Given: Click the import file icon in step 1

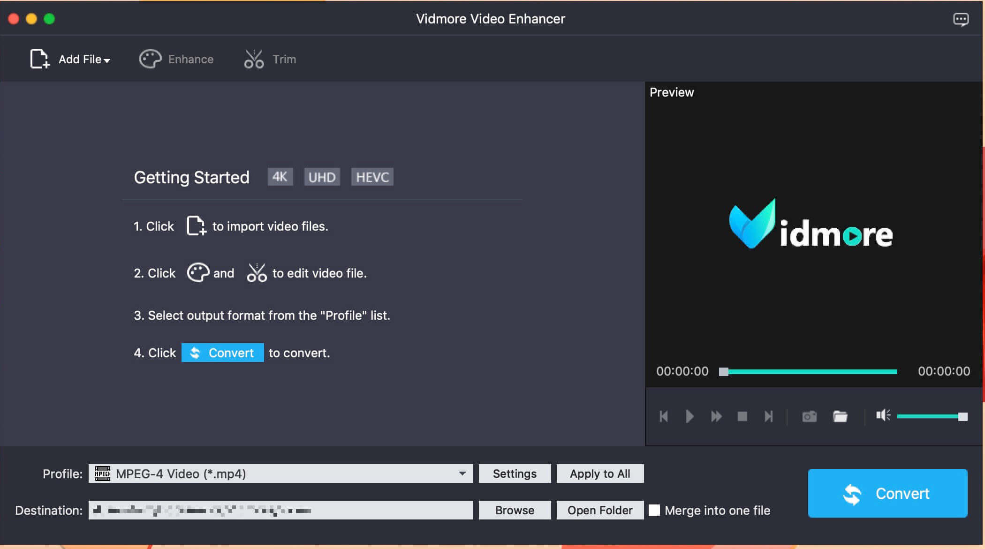Looking at the screenshot, I should (x=197, y=226).
